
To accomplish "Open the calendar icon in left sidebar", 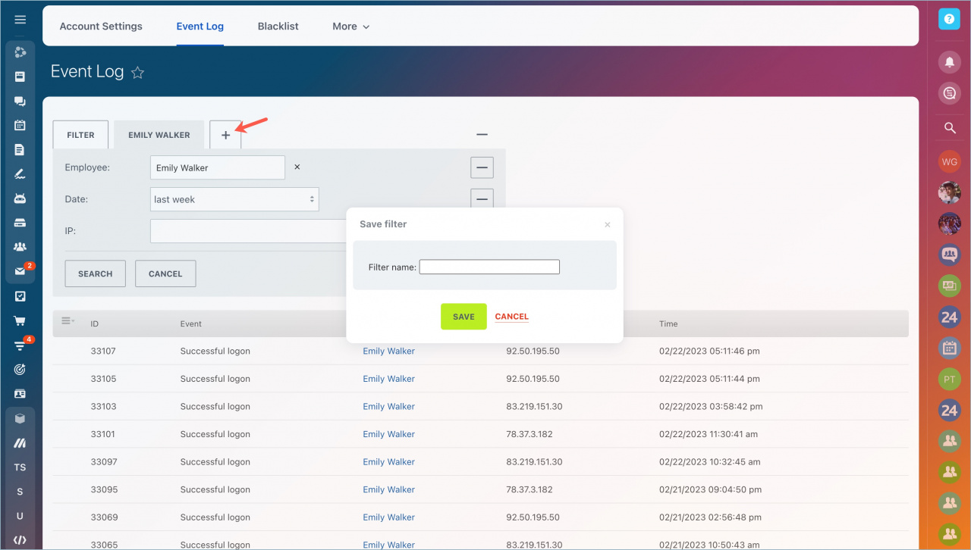I will pyautogui.click(x=20, y=126).
